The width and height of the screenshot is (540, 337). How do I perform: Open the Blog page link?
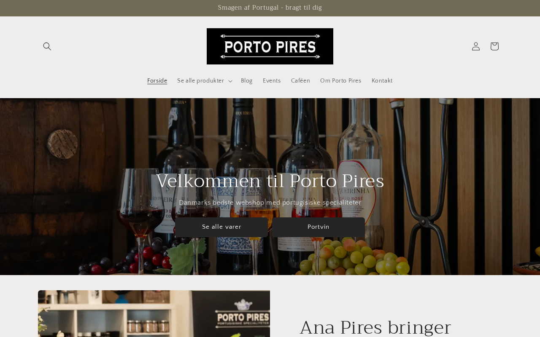pyautogui.click(x=247, y=81)
